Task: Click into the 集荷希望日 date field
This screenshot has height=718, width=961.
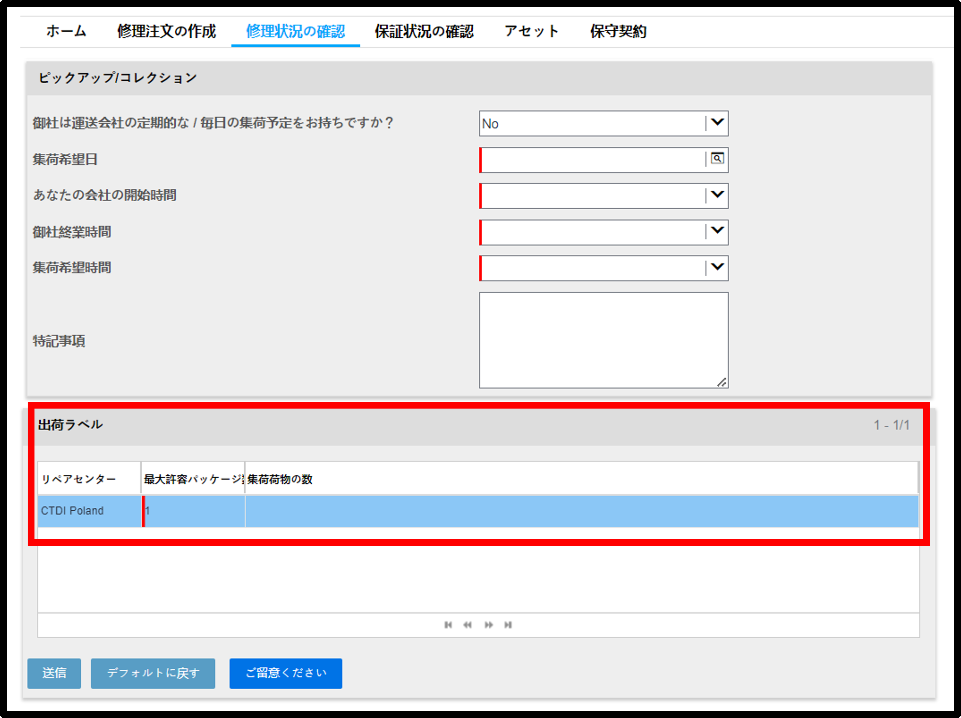Action: tap(593, 160)
